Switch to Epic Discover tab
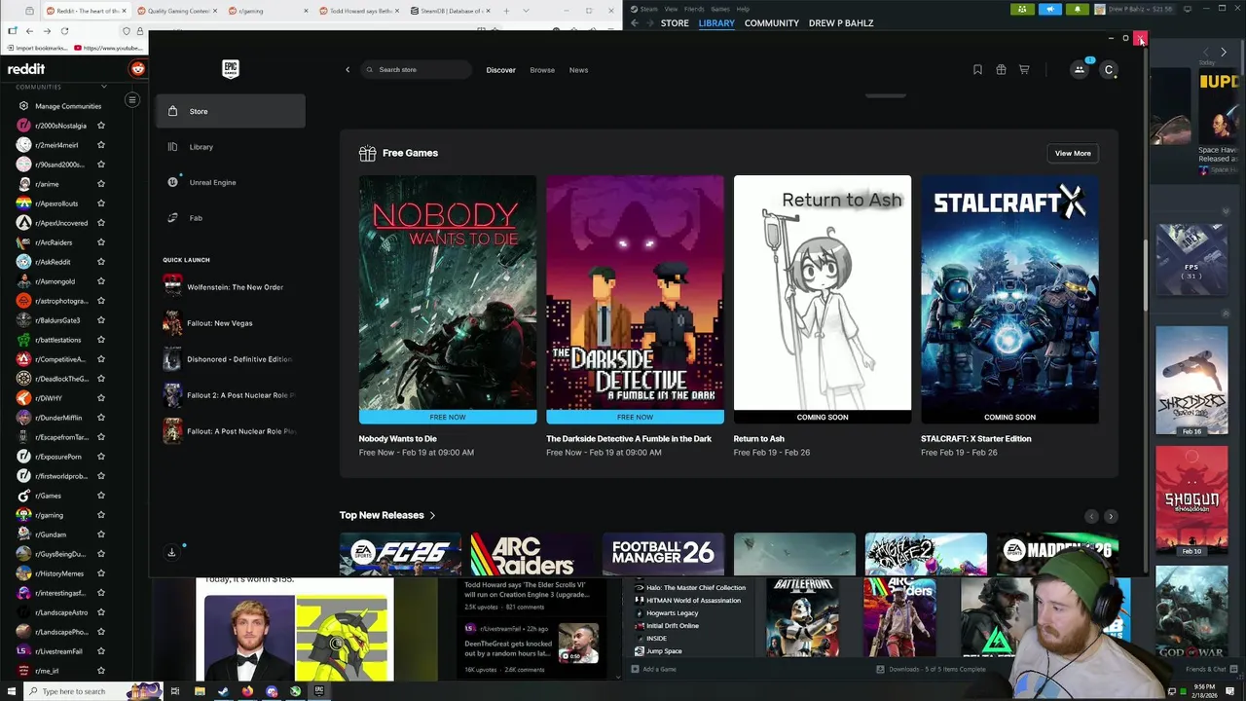The height and width of the screenshot is (701, 1246). 500,70
